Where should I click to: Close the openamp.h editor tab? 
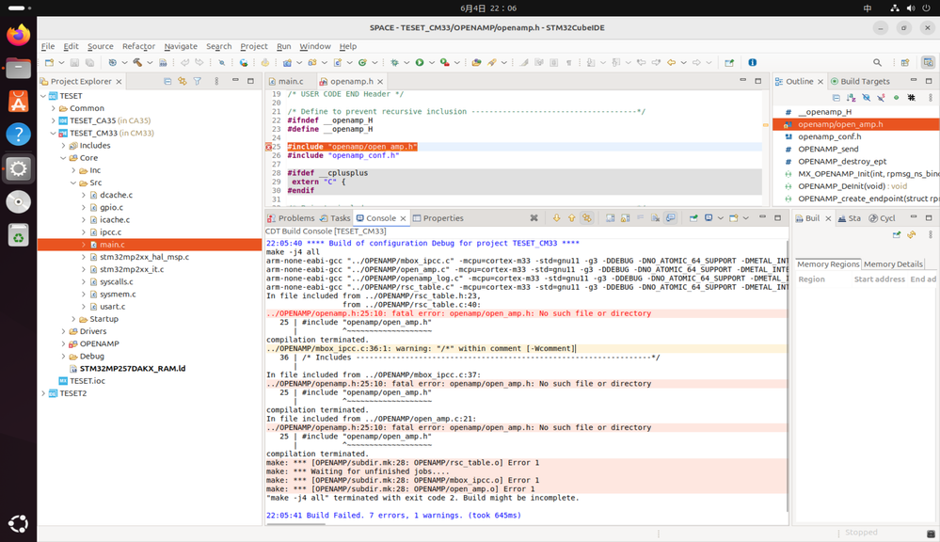[380, 82]
